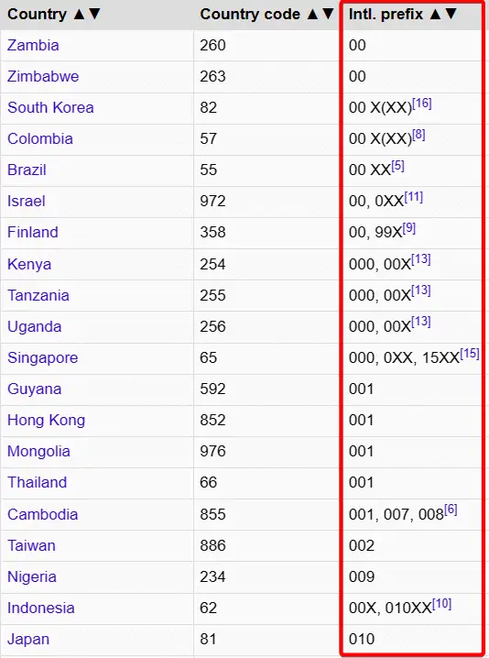489x658 pixels.
Task: Open the Hong Kong link
Action: (x=46, y=420)
